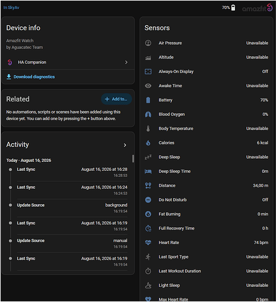Viewport: 276px width, 302px height.
Task: Select the Deep Sleep Time sensor row
Action: 206,172
